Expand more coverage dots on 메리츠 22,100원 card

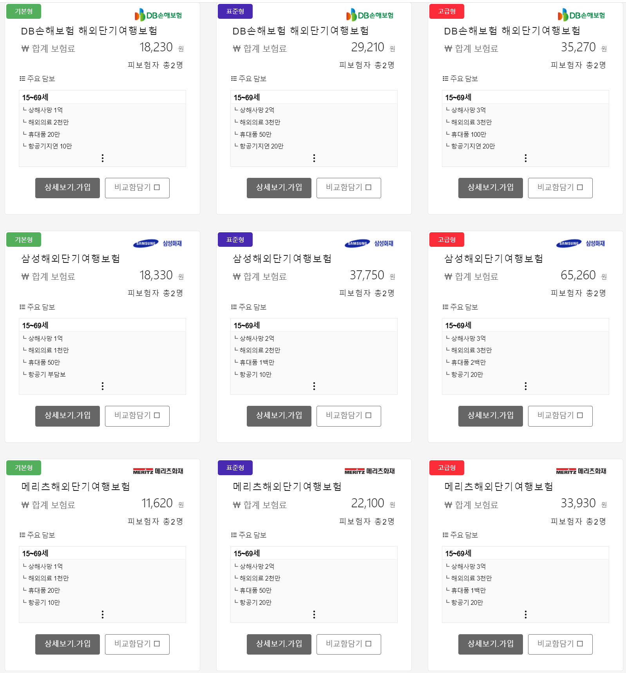[314, 614]
